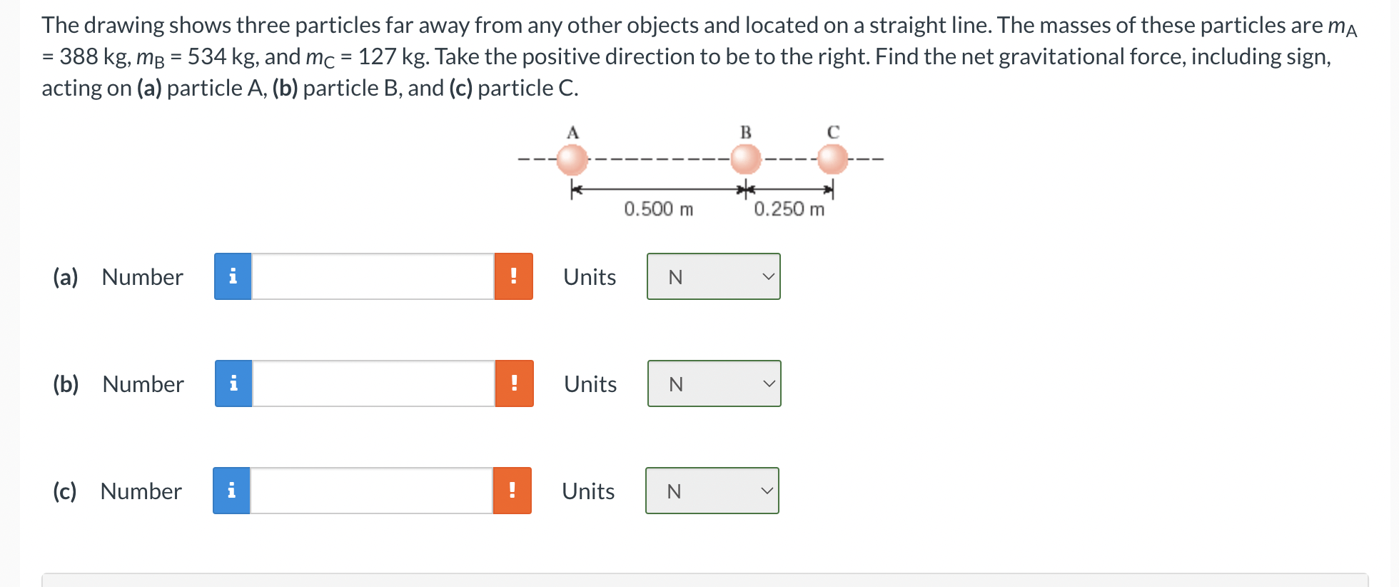Click the orange warning icon for part (a)
The height and width of the screenshot is (587, 1399).
514,276
